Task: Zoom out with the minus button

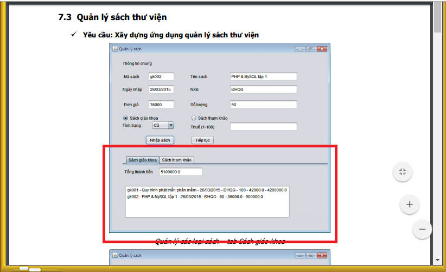Action: pos(422,229)
